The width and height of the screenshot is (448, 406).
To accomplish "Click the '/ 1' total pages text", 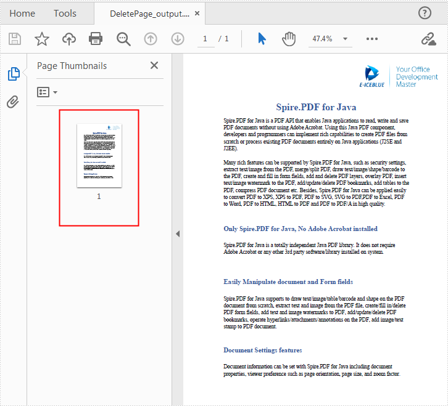I will (x=223, y=39).
